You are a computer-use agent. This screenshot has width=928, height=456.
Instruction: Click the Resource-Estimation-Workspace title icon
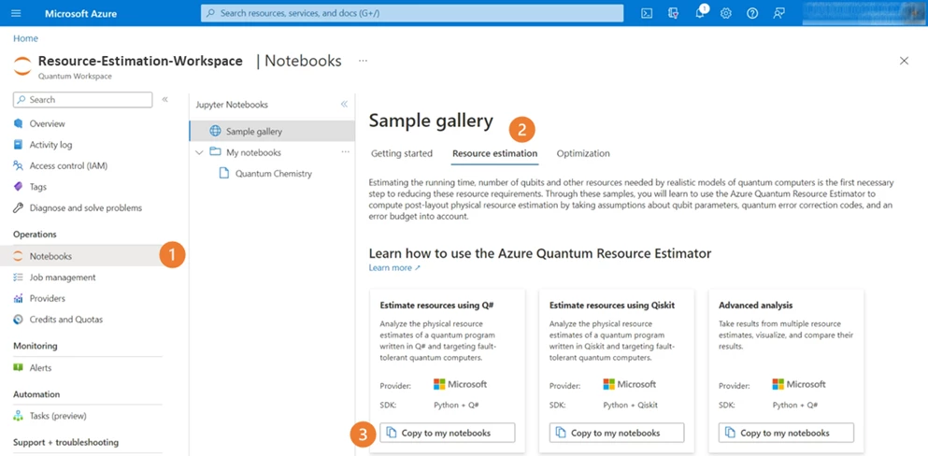click(22, 65)
